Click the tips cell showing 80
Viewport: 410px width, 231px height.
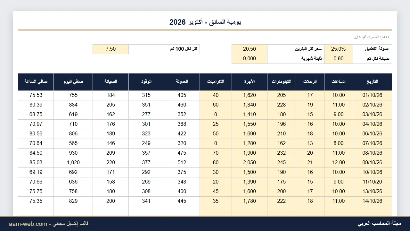click(x=216, y=163)
